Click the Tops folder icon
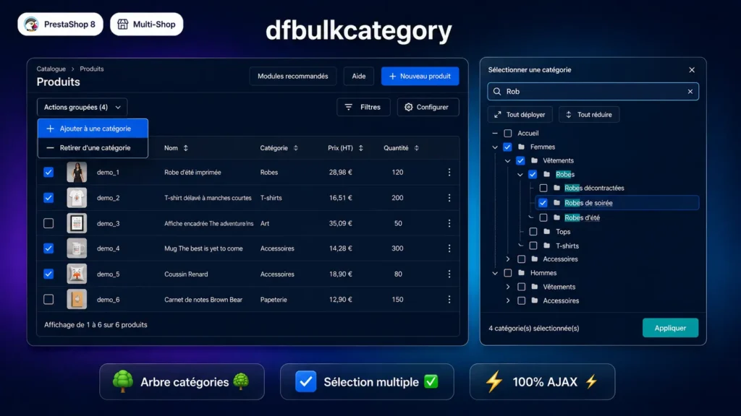 click(547, 232)
